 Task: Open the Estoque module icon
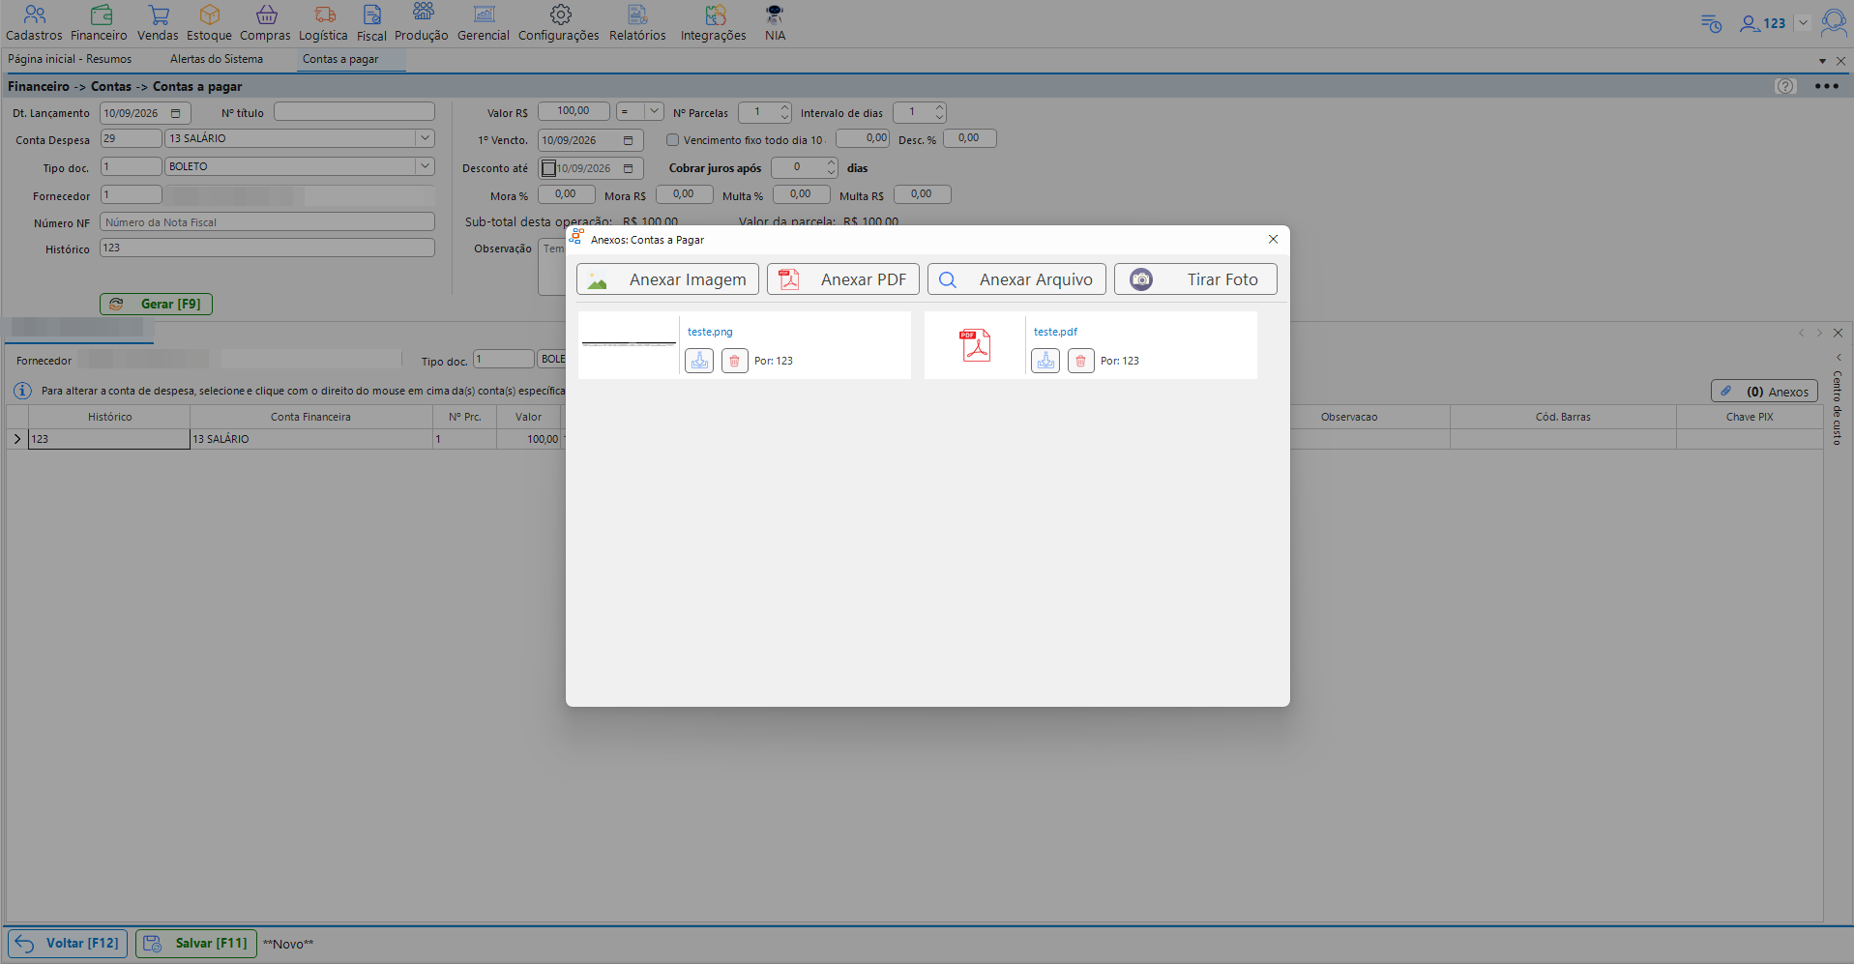(x=209, y=15)
